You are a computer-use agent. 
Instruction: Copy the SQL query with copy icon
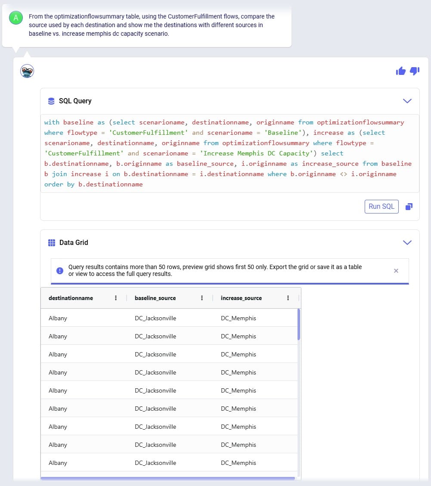(x=409, y=207)
